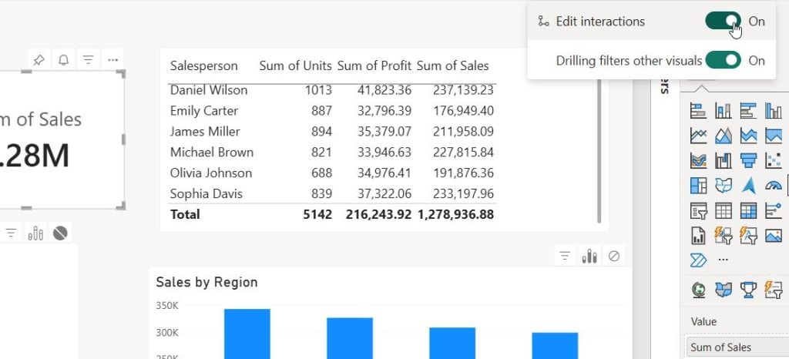Image resolution: width=789 pixels, height=359 pixels.
Task: Select ArcGIS globe visualization
Action: (698, 290)
